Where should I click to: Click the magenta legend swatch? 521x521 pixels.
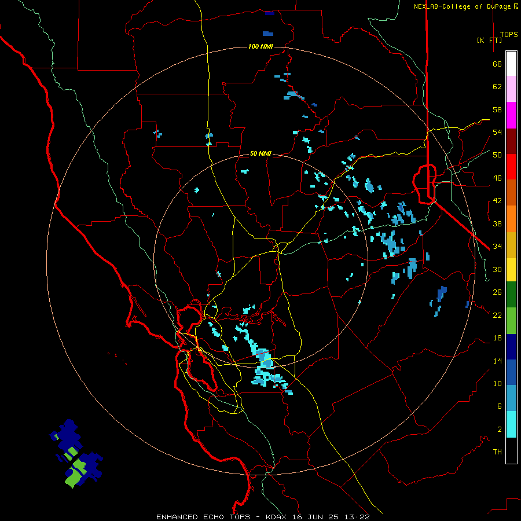511,115
